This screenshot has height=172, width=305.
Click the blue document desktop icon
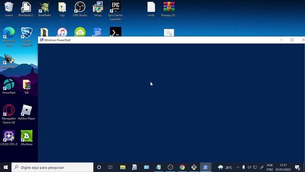pos(98,32)
